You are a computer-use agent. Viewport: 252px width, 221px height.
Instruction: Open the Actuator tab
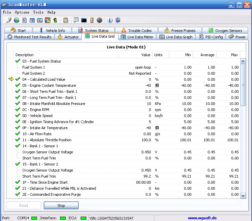[x=68, y=37]
